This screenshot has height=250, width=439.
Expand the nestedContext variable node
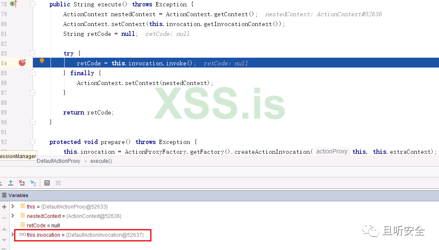(12, 216)
